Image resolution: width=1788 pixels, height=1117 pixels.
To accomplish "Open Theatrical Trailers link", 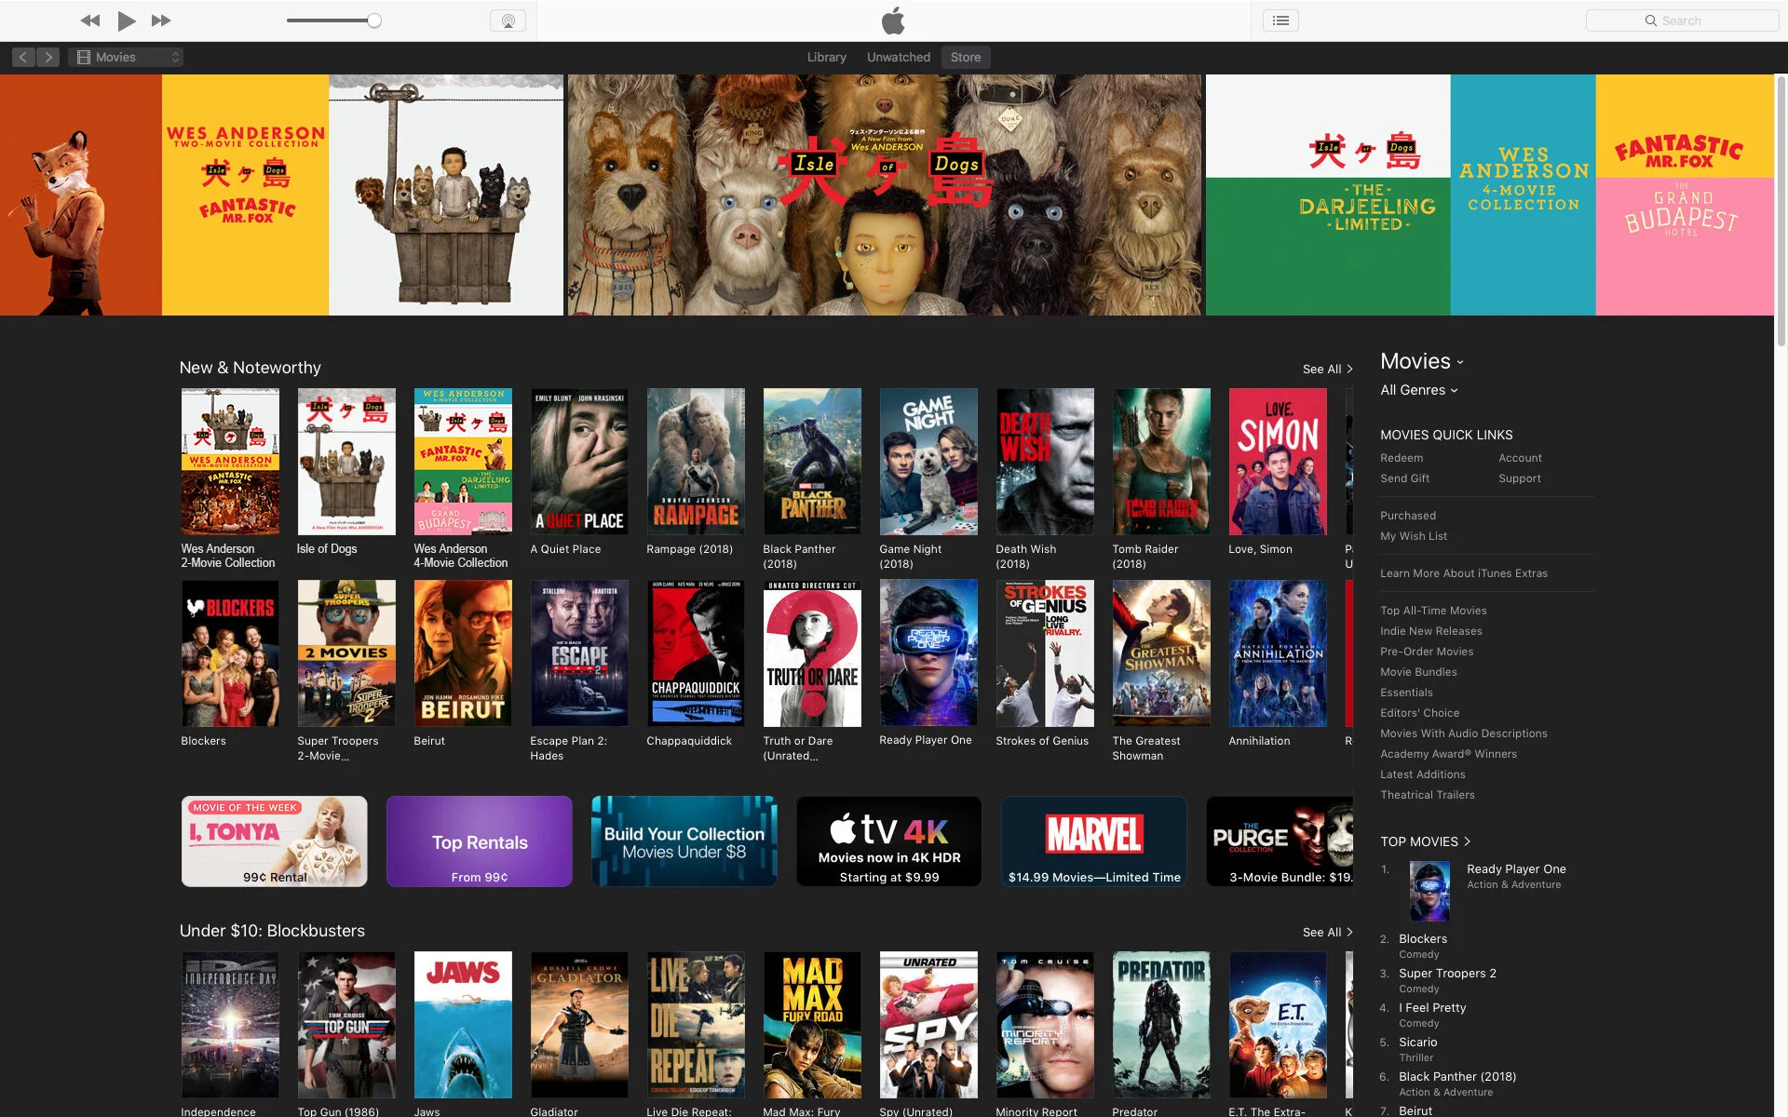I will click(1428, 795).
